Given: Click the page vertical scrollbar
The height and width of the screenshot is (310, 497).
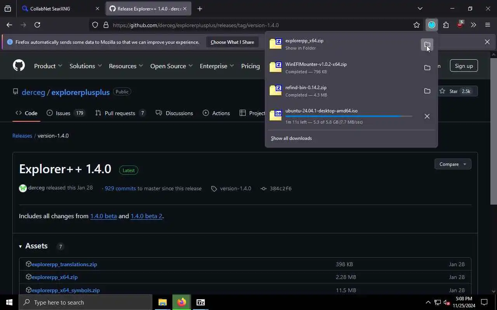Looking at the screenshot, I should click(x=494, y=132).
